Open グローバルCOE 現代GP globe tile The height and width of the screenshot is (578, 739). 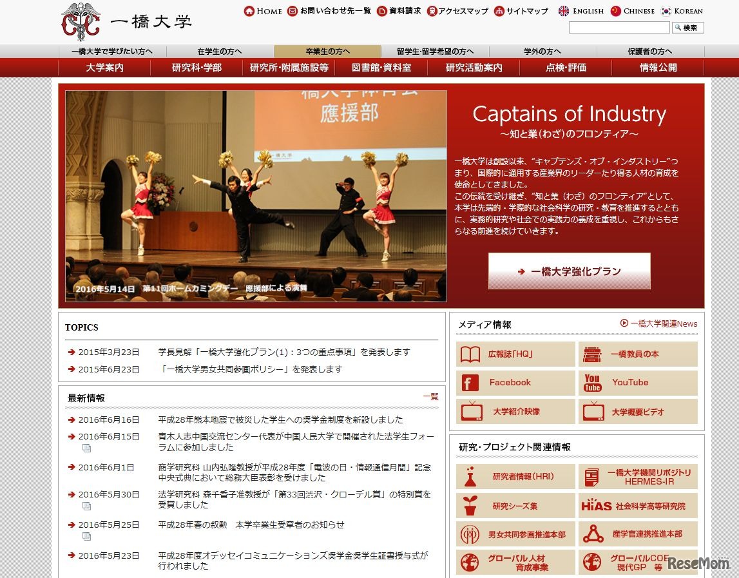638,563
